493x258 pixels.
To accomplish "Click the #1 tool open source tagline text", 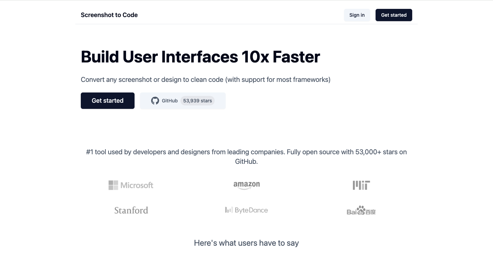I will pyautogui.click(x=246, y=156).
